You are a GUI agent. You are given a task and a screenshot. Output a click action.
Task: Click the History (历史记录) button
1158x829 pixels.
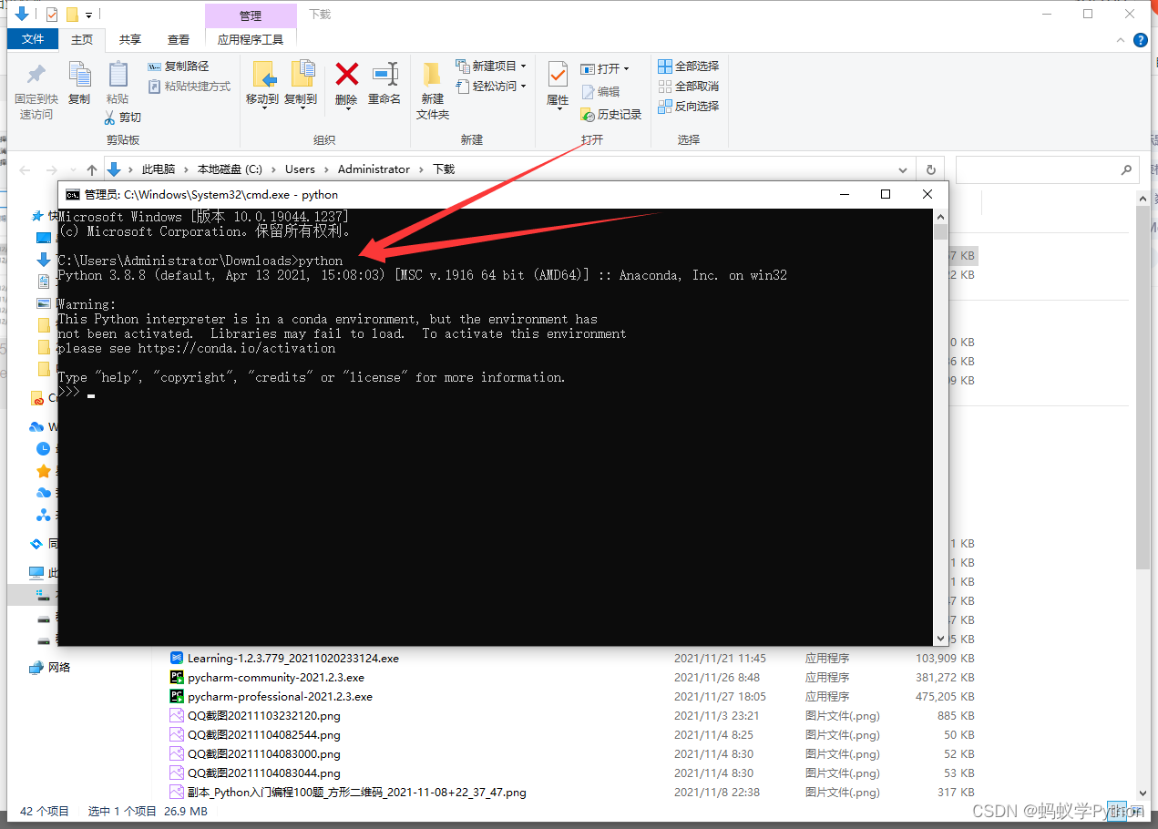click(611, 115)
